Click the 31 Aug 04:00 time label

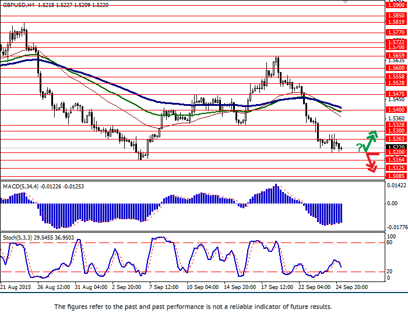[91, 287]
